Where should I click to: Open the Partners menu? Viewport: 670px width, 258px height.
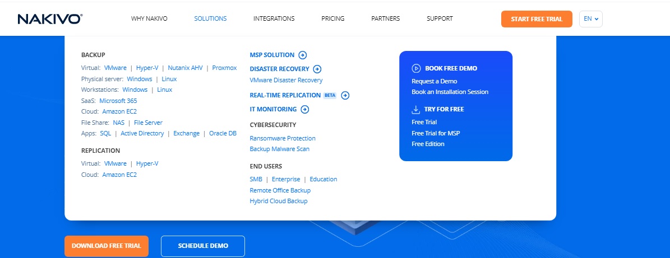pyautogui.click(x=385, y=19)
